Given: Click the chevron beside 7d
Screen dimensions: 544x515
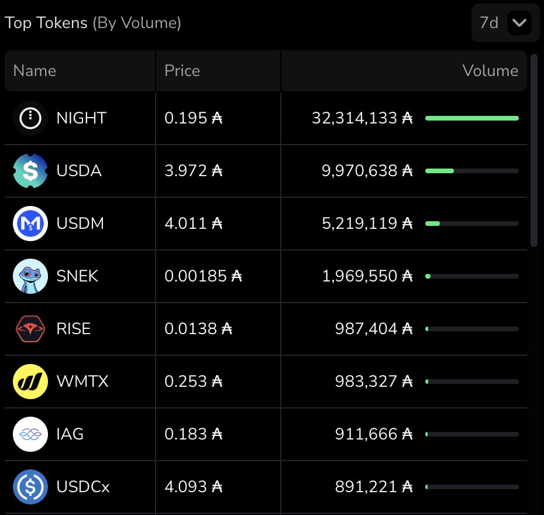Looking at the screenshot, I should click(x=519, y=23).
